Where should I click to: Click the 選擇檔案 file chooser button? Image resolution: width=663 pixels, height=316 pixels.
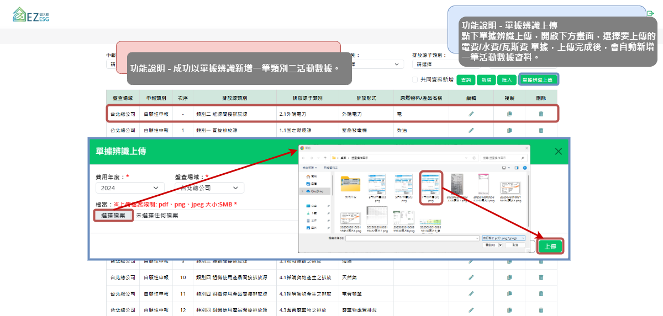tap(113, 215)
